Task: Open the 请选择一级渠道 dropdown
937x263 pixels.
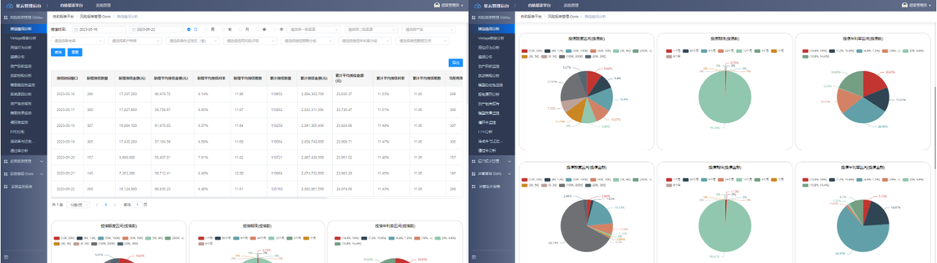Action: tap(314, 30)
